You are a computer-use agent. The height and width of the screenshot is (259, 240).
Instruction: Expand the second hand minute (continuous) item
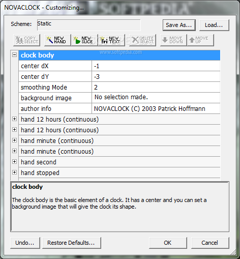[x=15, y=151]
